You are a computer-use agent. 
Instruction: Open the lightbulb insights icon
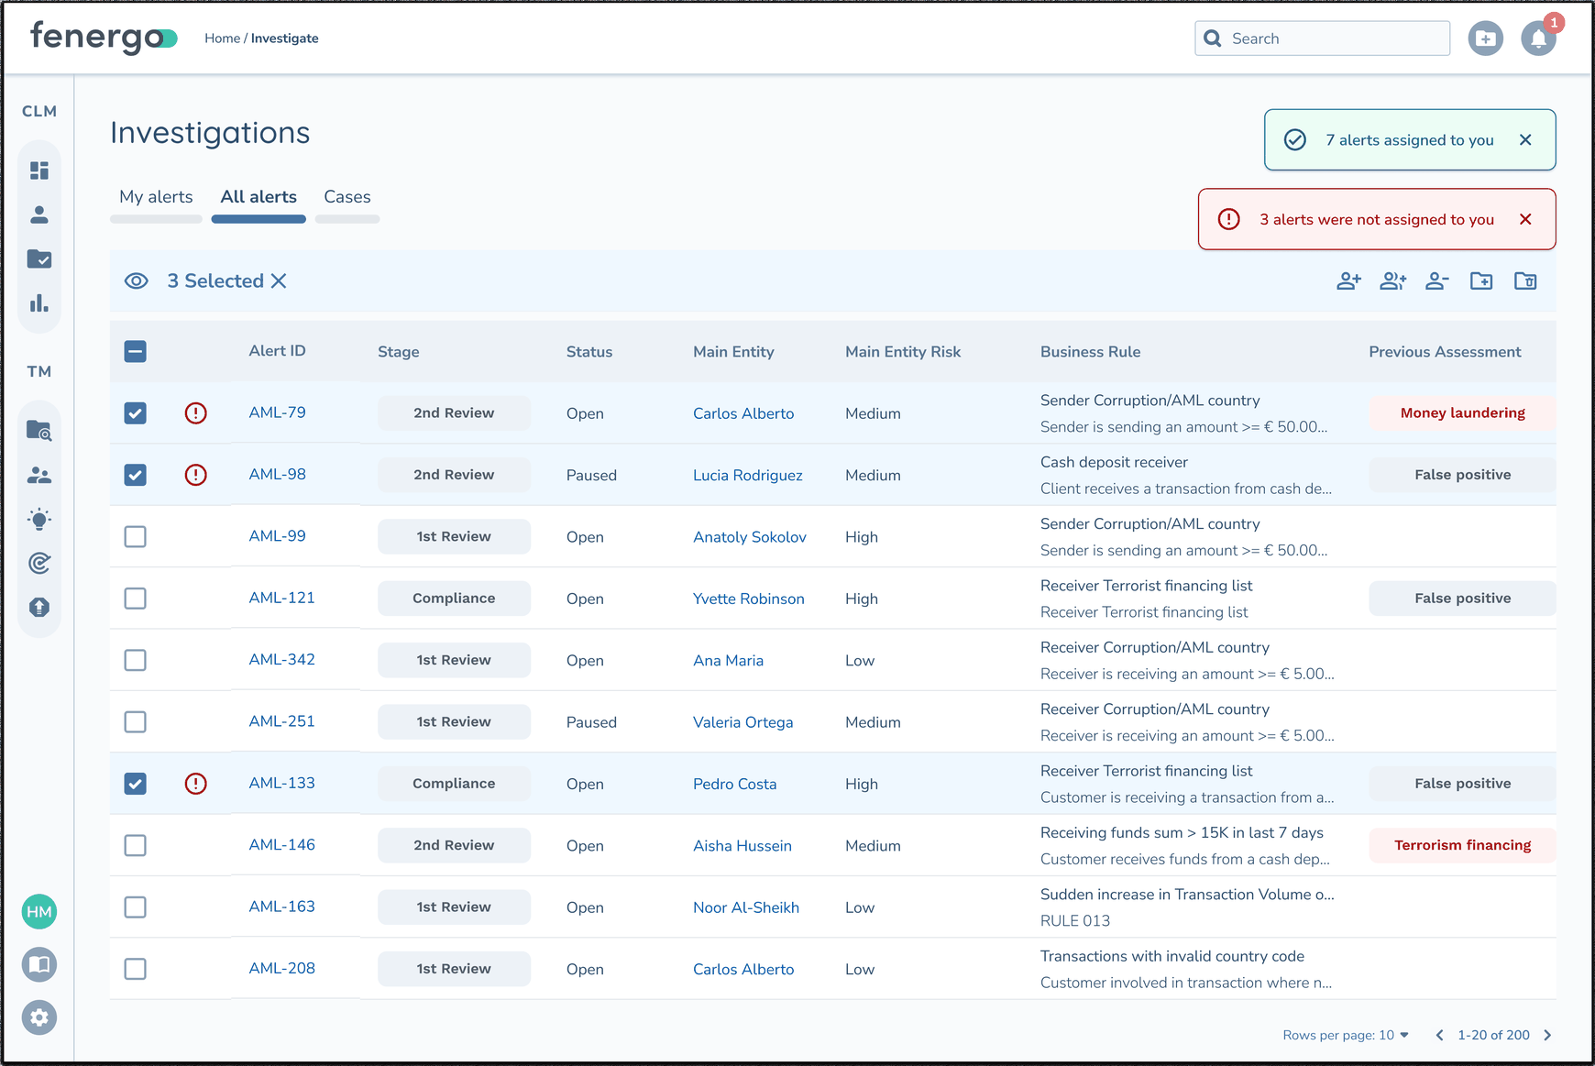coord(39,519)
